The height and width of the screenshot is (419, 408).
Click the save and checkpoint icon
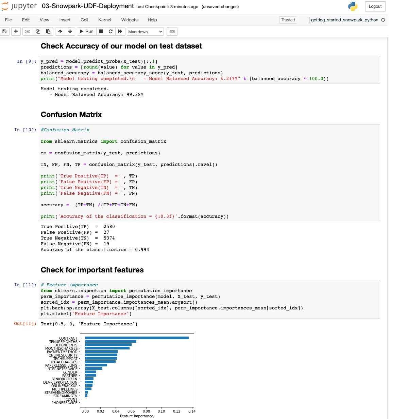click(4, 32)
